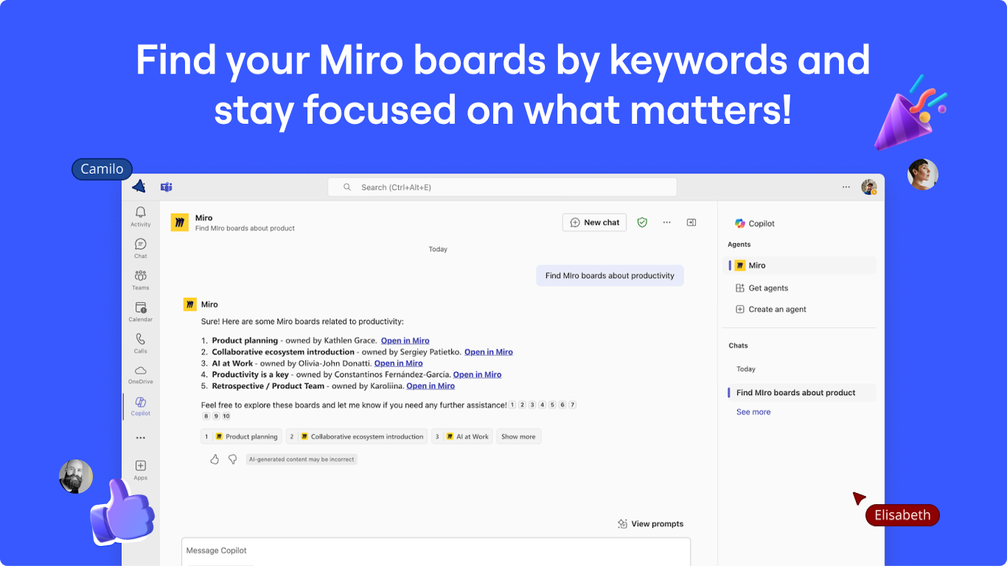Open OneDrive in the sidebar
Image resolution: width=1007 pixels, height=566 pixels.
click(x=140, y=374)
